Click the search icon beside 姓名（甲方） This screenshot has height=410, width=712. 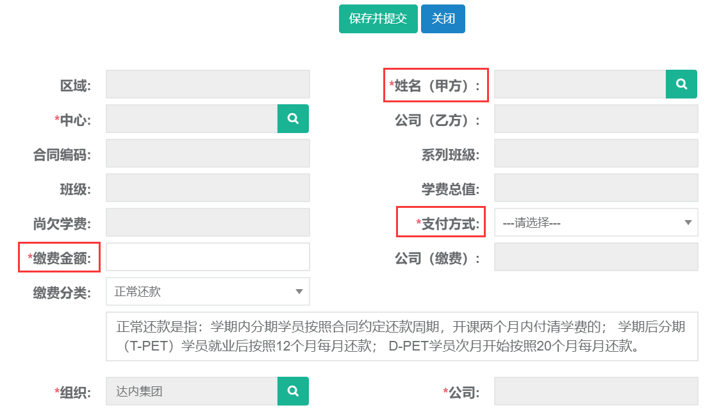coord(681,84)
